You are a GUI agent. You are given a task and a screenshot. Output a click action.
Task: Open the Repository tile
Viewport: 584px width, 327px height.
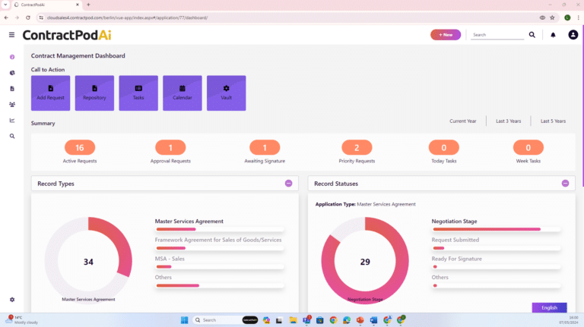[94, 93]
